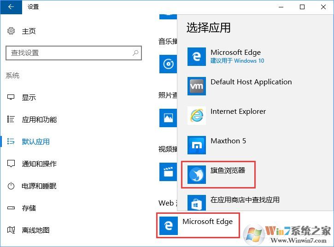The width and height of the screenshot is (334, 247).
Task: Open 应用和功能 settings
Action: click(x=40, y=119)
